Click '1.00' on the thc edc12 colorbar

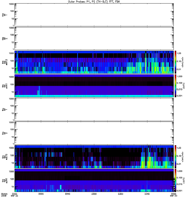coord(179,148)
